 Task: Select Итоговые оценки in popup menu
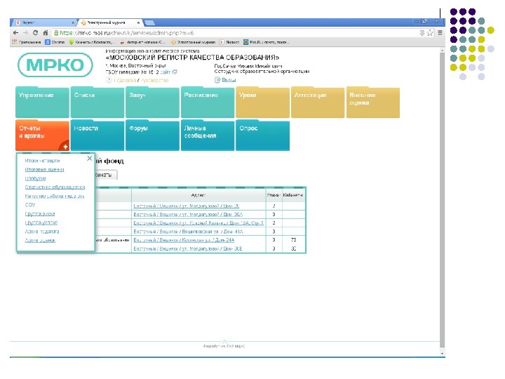point(44,169)
